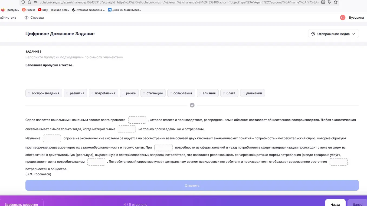This screenshot has width=367, height=206.
Task: Select the word chip рынке
Action: click(129, 93)
